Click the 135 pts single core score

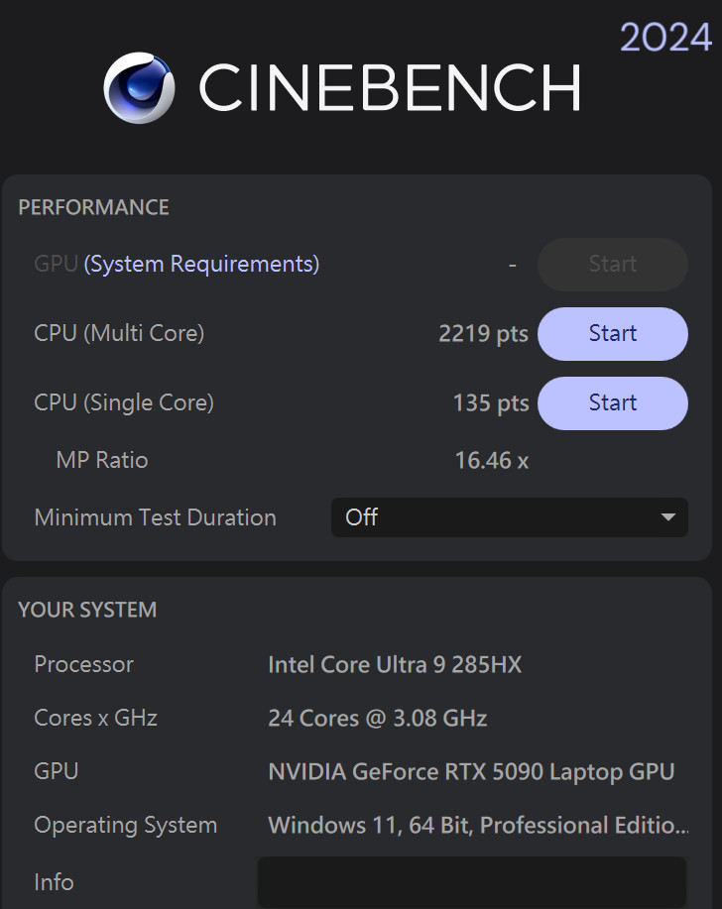pyautogui.click(x=491, y=403)
